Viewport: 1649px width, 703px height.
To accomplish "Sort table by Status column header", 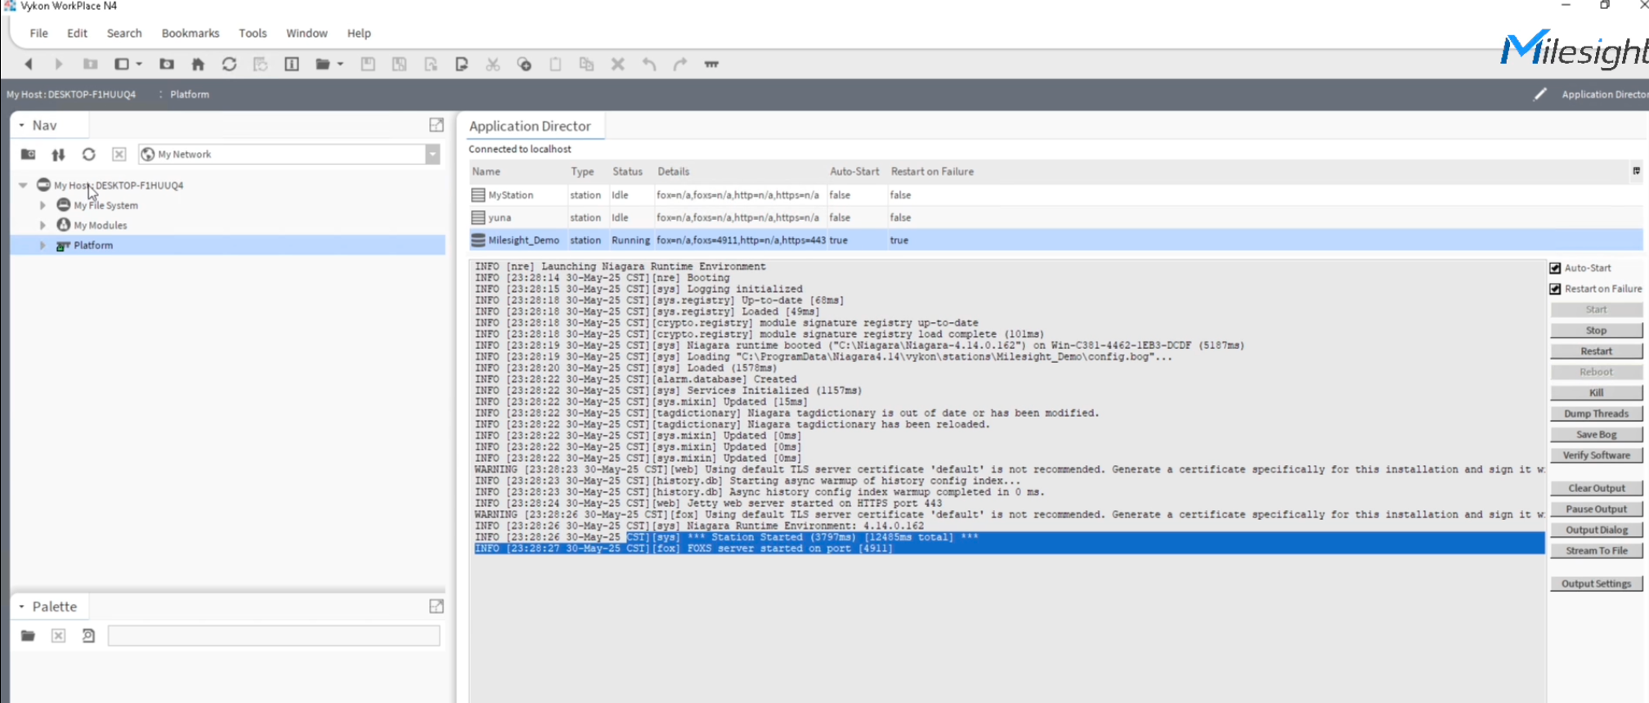I will click(627, 172).
